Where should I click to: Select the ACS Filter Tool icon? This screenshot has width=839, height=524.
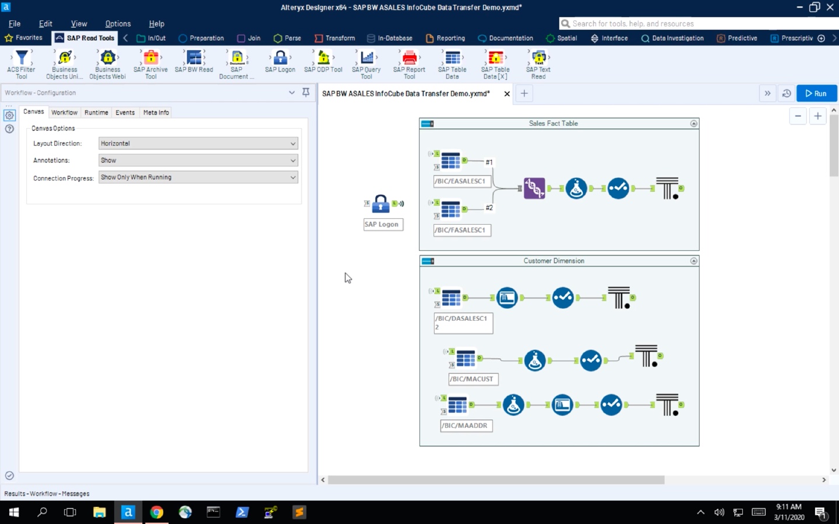(x=22, y=58)
